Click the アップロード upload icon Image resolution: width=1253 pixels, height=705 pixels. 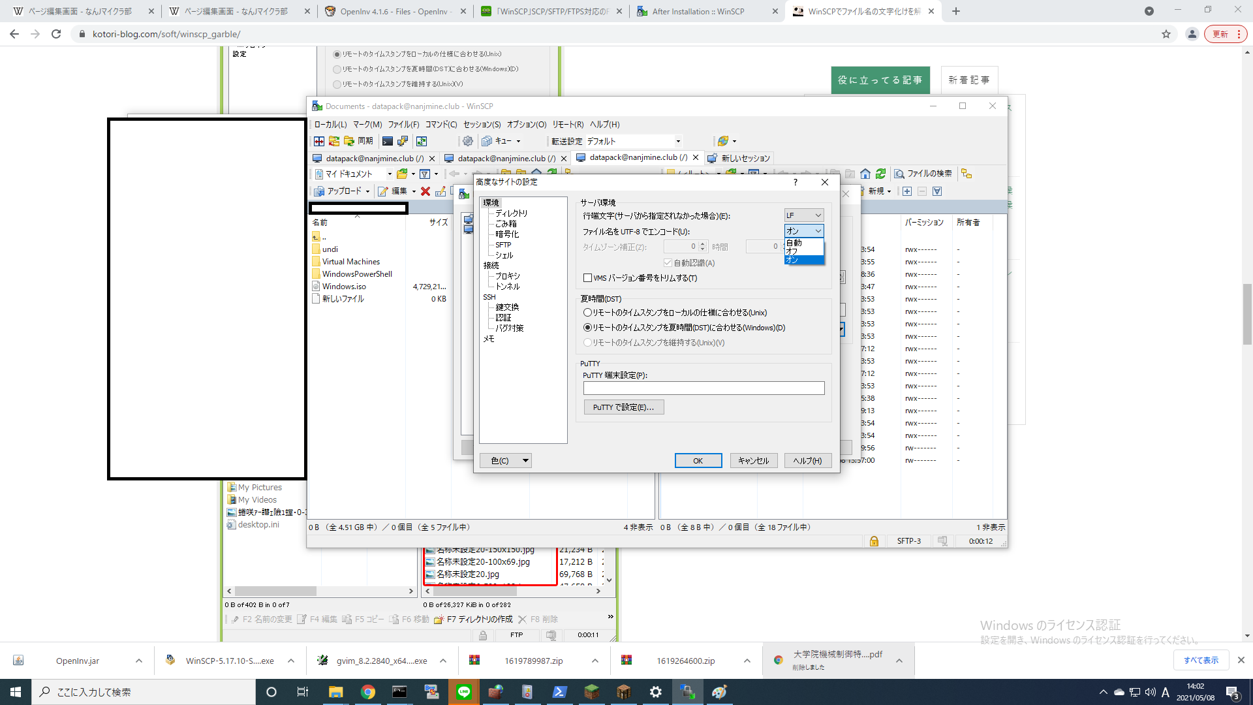(319, 191)
